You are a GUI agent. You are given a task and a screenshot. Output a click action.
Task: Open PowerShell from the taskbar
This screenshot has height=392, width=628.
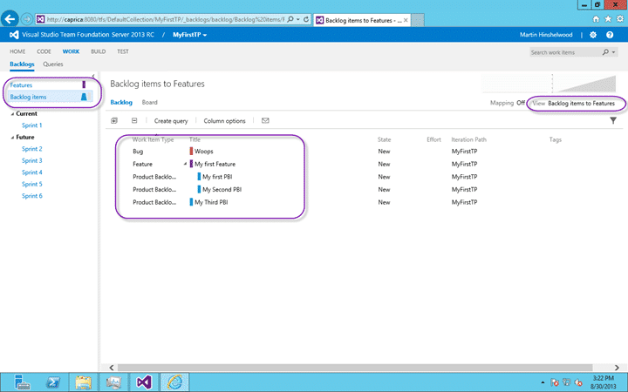point(53,382)
